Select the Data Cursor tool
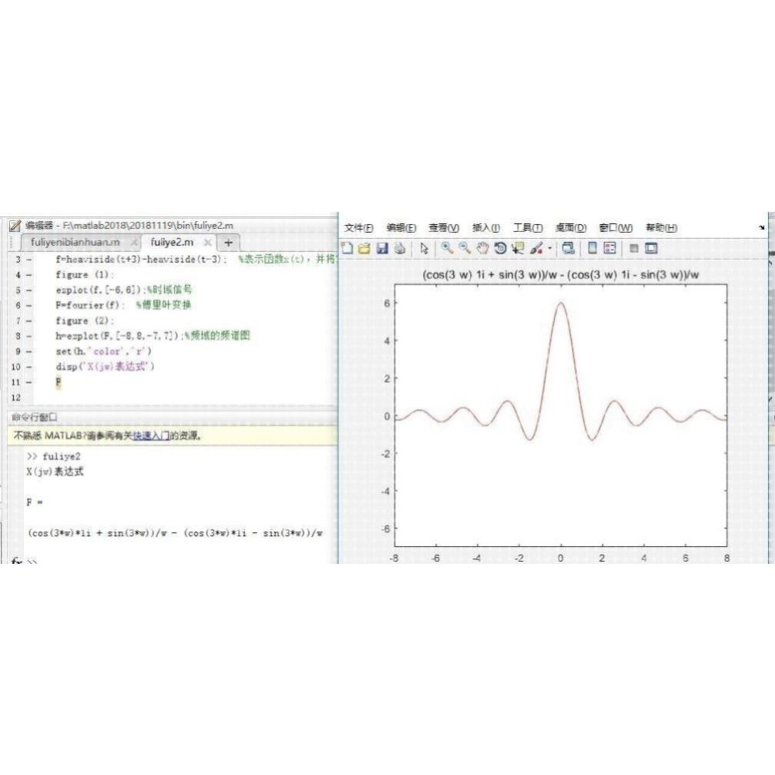Screen dimensions: 775x775 click(x=518, y=248)
